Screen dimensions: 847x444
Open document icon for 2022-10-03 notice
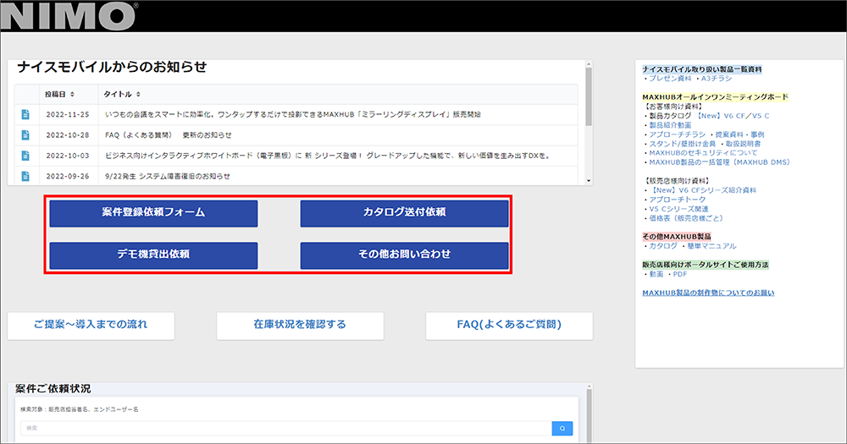[25, 156]
